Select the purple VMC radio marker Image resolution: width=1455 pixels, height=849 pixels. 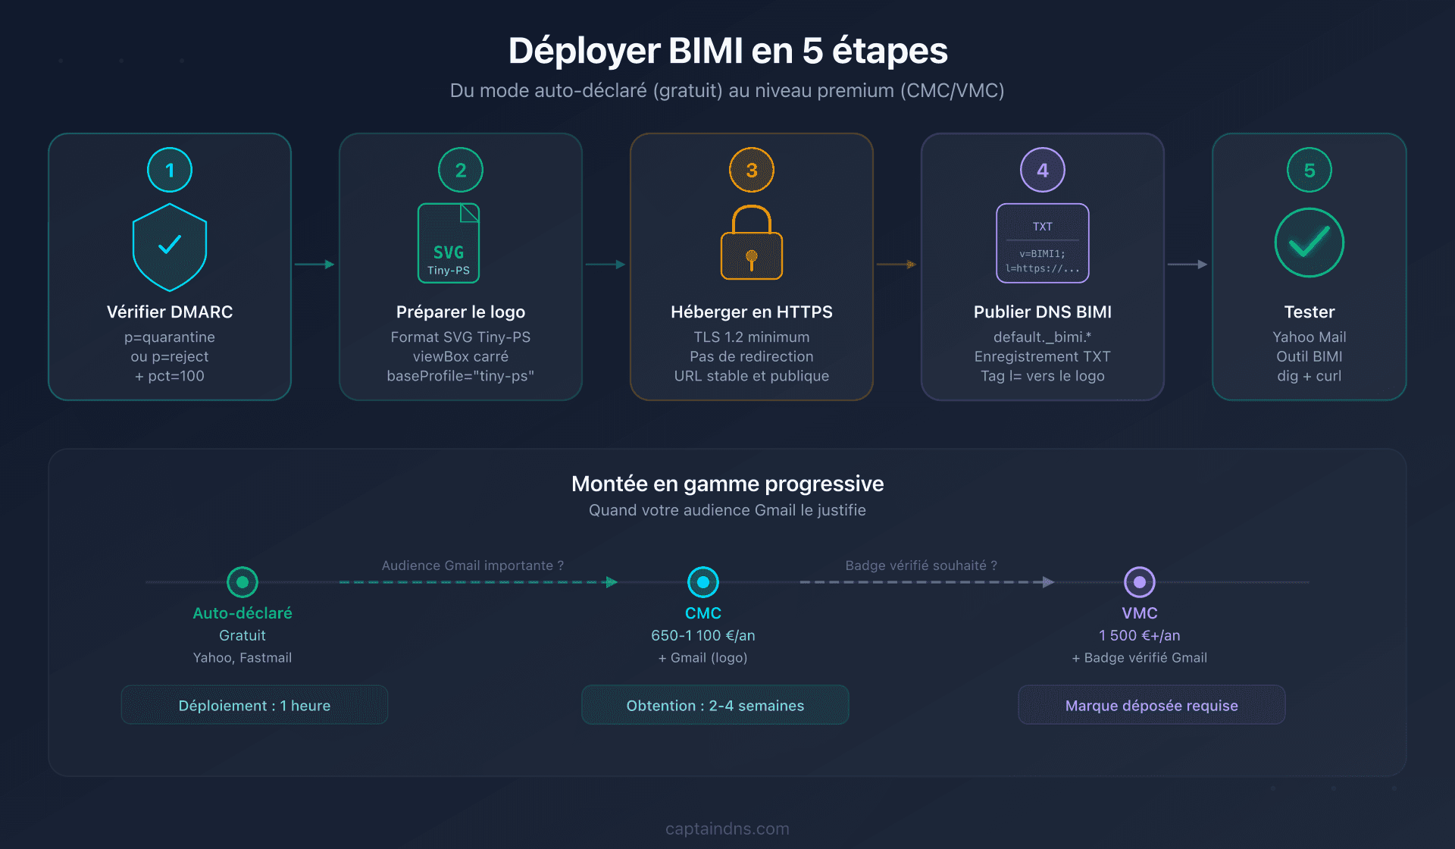tap(1139, 581)
